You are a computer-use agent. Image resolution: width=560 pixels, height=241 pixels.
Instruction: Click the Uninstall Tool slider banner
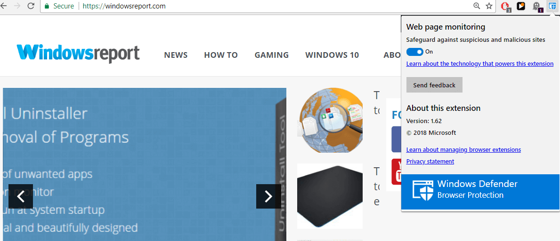(145, 164)
